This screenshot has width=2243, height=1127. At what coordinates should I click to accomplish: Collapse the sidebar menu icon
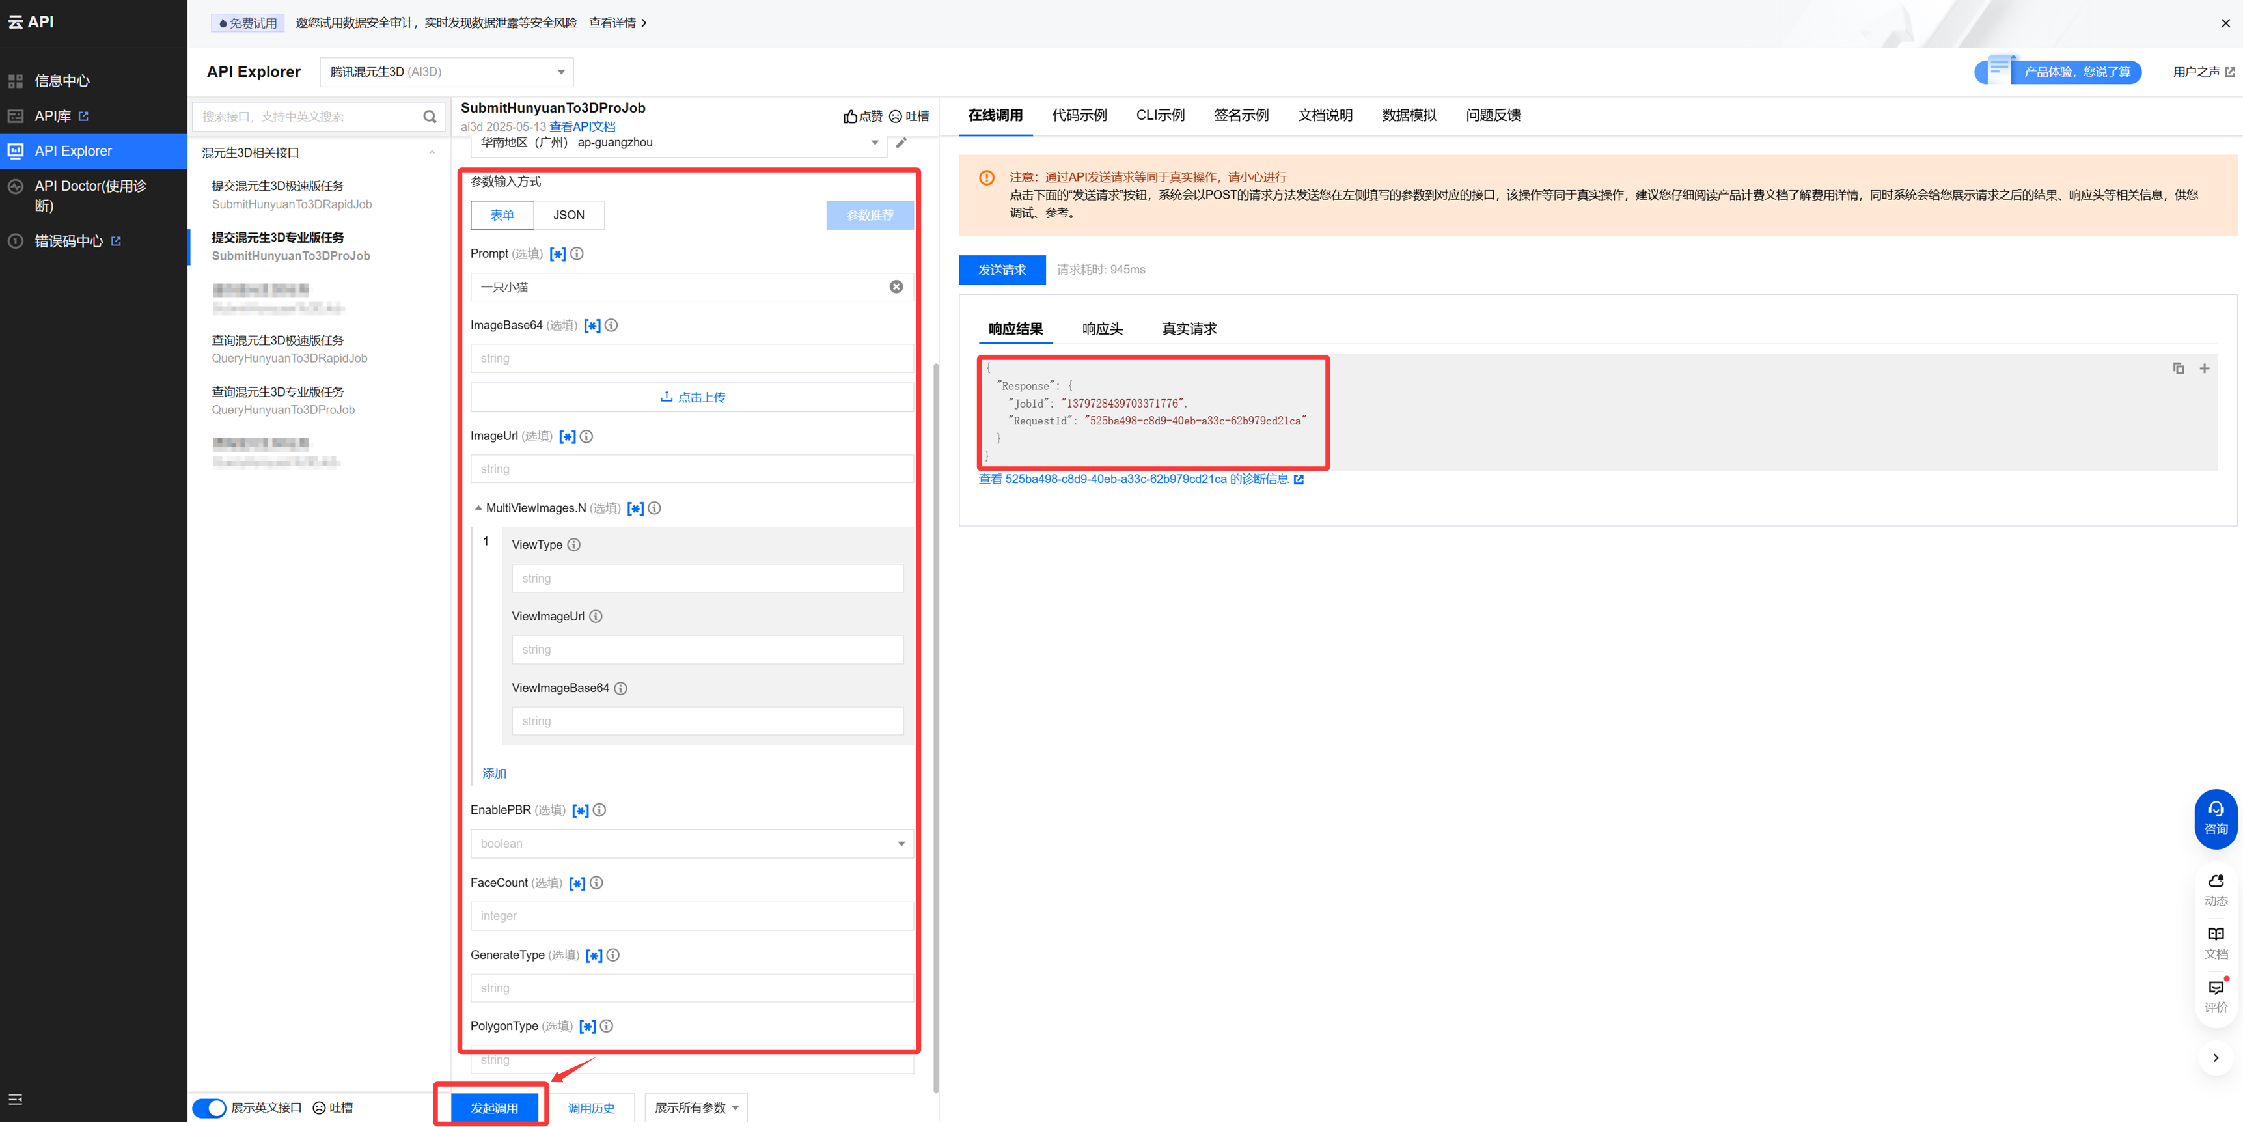coord(16,1099)
